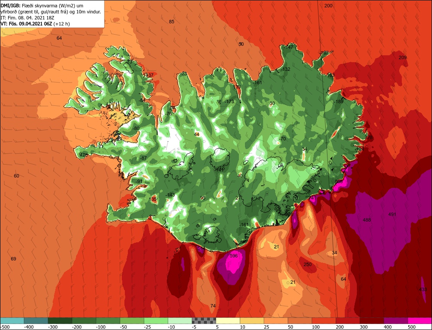Click the green legend swatch between -200 and -100
The image size is (432, 330).
[x=84, y=320]
